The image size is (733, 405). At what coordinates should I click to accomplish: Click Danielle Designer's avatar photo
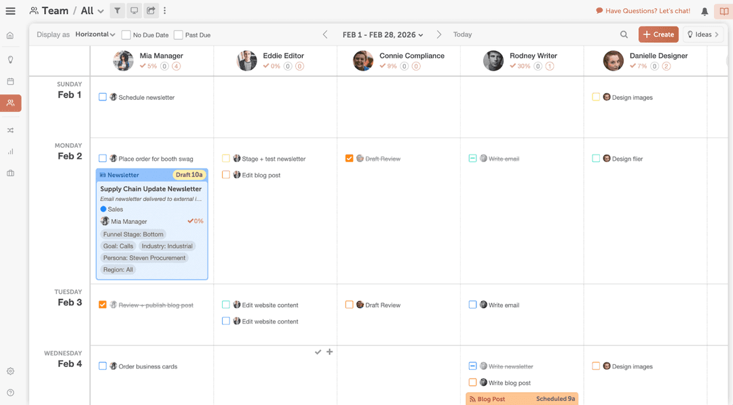click(614, 61)
